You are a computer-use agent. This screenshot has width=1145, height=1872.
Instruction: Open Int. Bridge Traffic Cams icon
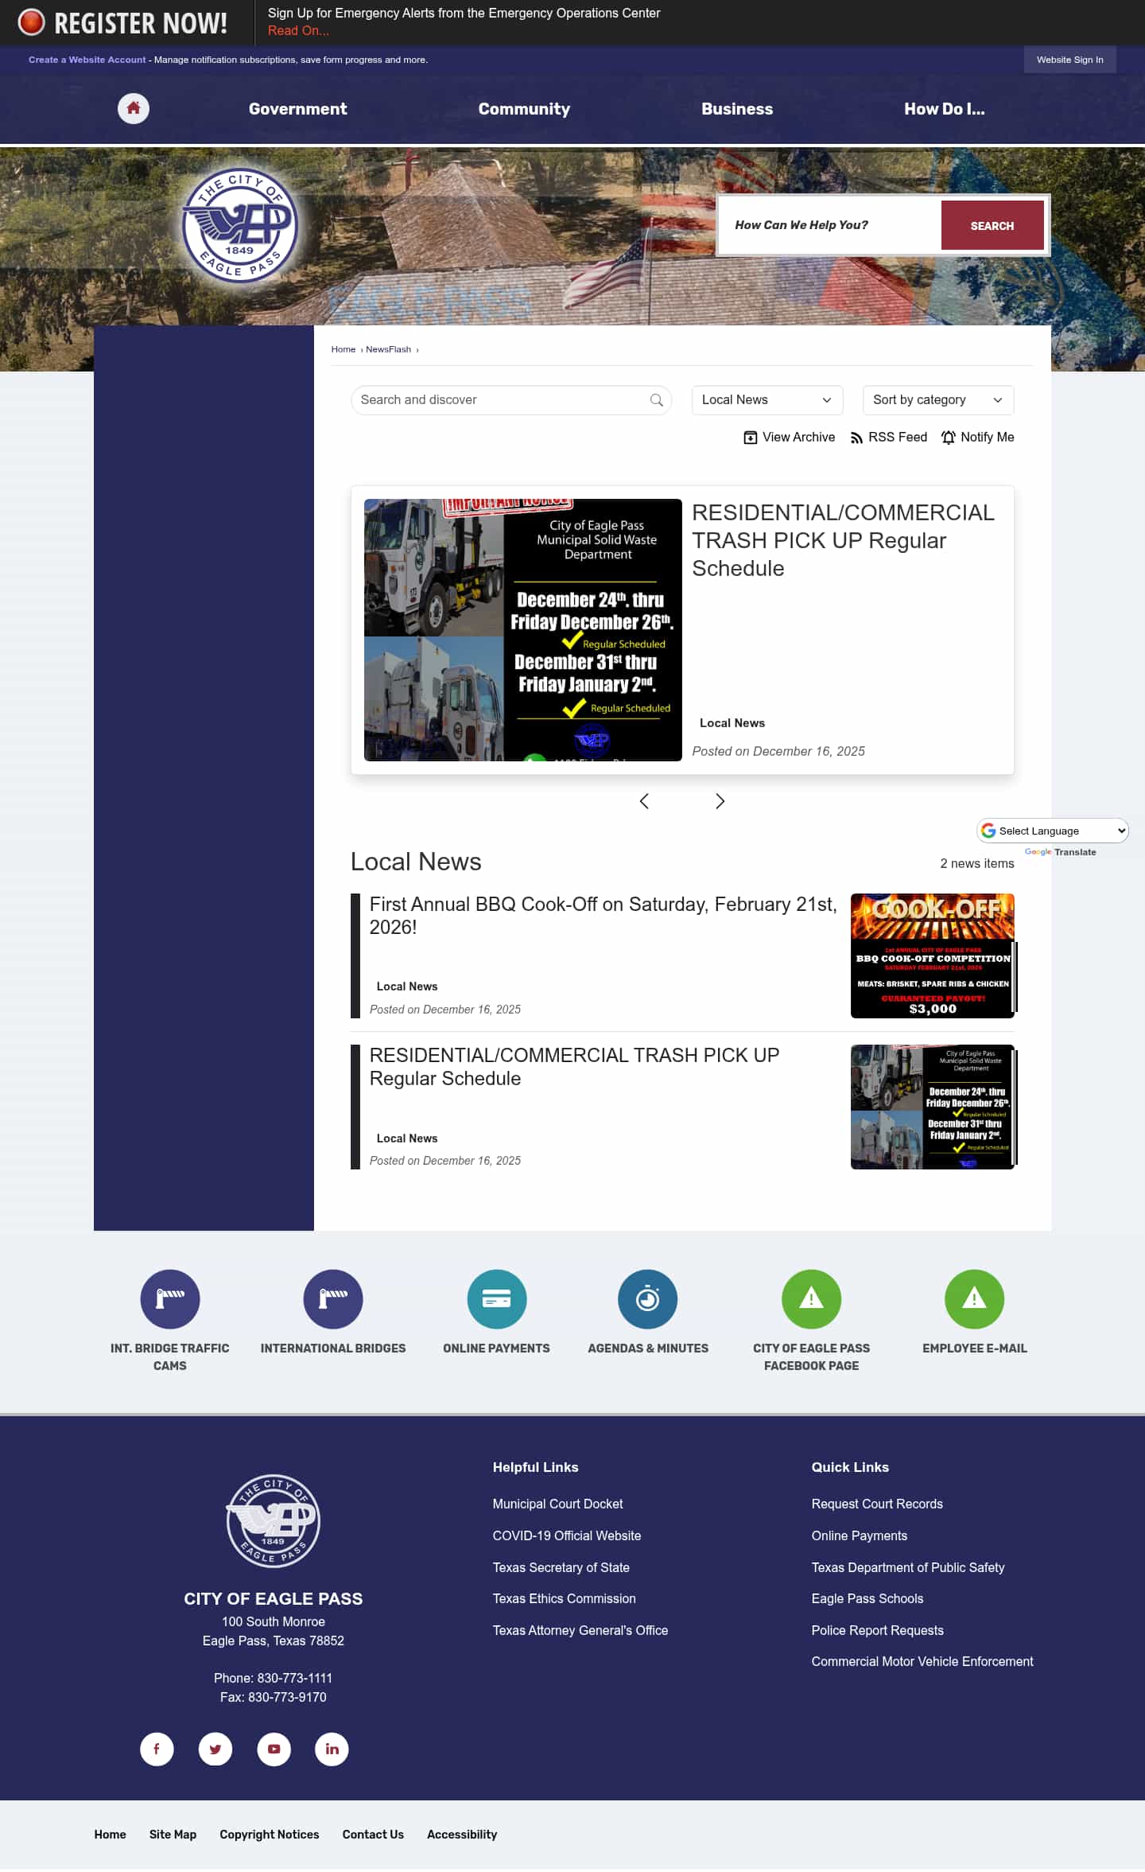[170, 1299]
